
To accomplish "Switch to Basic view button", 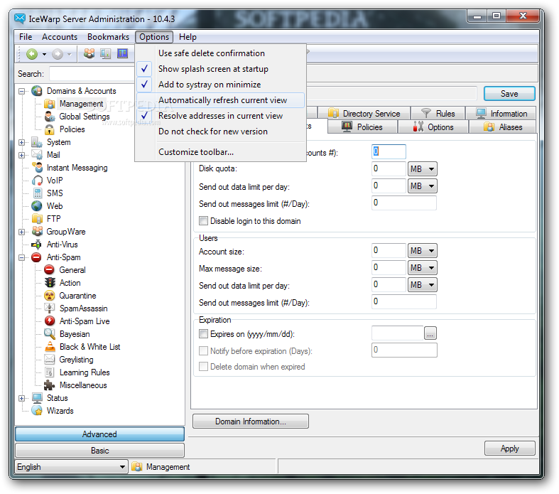I will [99, 451].
